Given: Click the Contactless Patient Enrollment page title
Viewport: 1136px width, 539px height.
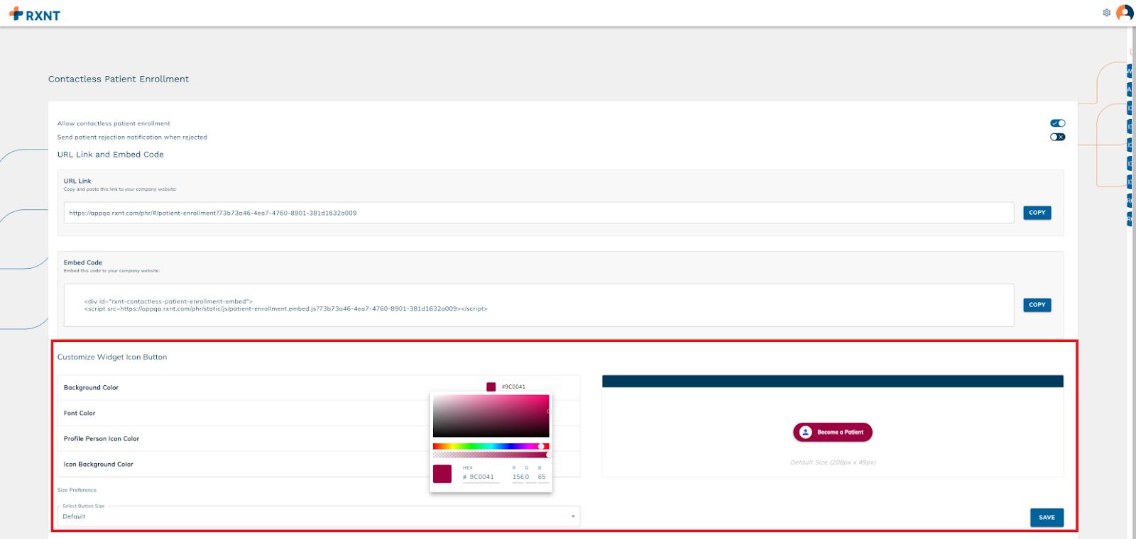Looking at the screenshot, I should 119,79.
